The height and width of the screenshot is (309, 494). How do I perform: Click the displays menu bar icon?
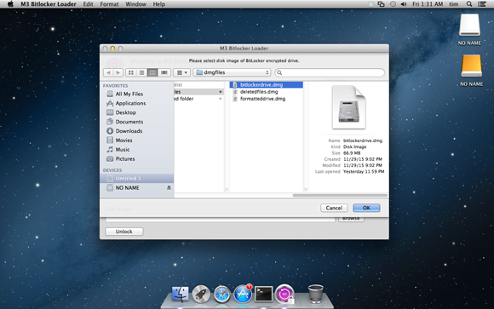click(382, 4)
